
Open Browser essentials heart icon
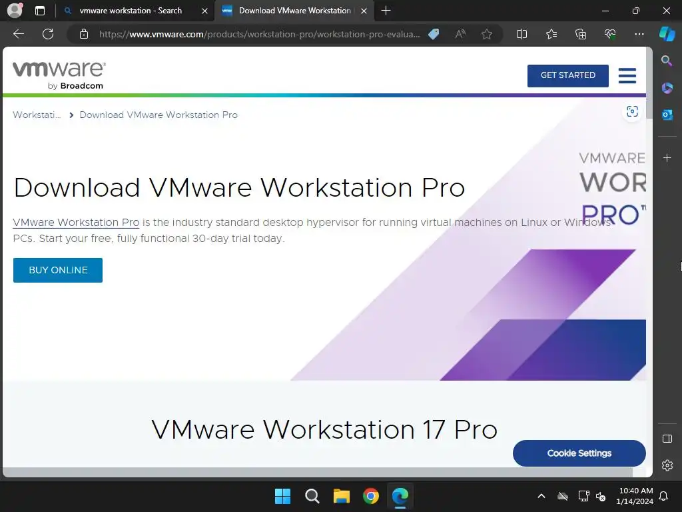click(x=610, y=34)
